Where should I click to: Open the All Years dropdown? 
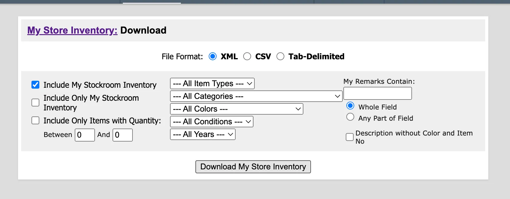203,134
